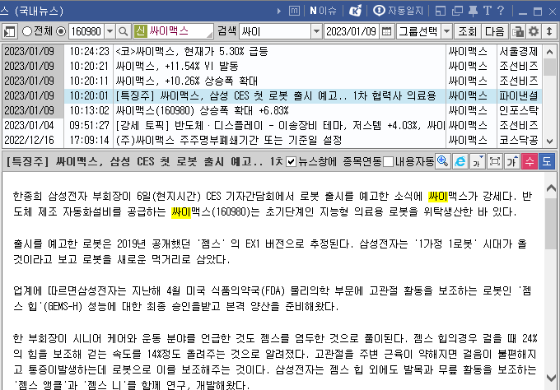
Task: Select the news row '상승폭 확대 +6.83%'
Action: tap(272, 110)
